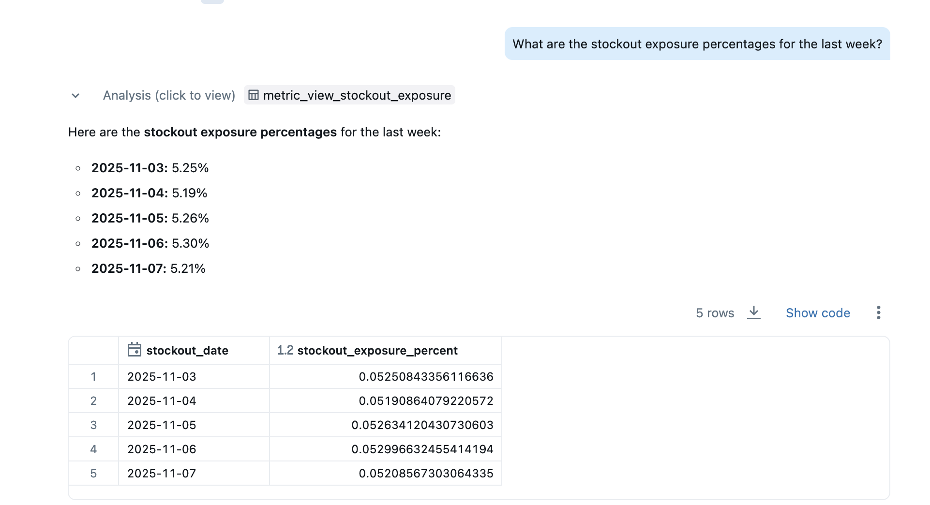Click the 5 rows count label
The image size is (930, 505).
coord(715,313)
